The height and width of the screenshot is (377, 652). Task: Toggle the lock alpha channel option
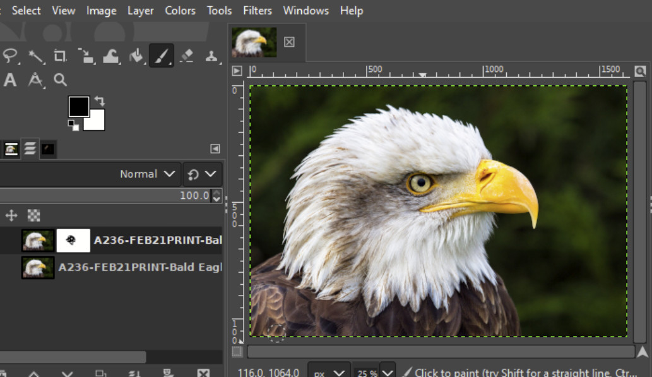tap(33, 216)
